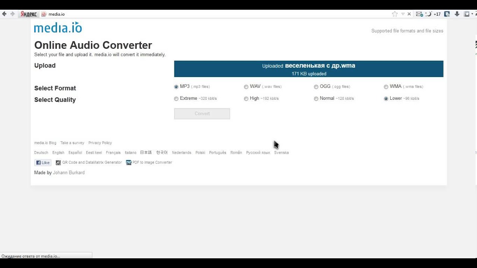Select the WAV format radio button
This screenshot has height=268, width=477.
[x=246, y=87]
